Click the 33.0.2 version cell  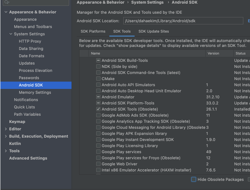tap(212, 103)
